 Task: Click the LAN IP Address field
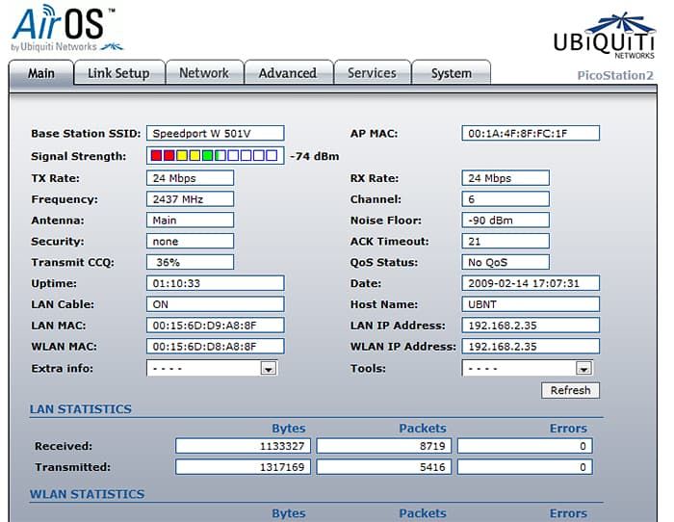[x=531, y=326]
